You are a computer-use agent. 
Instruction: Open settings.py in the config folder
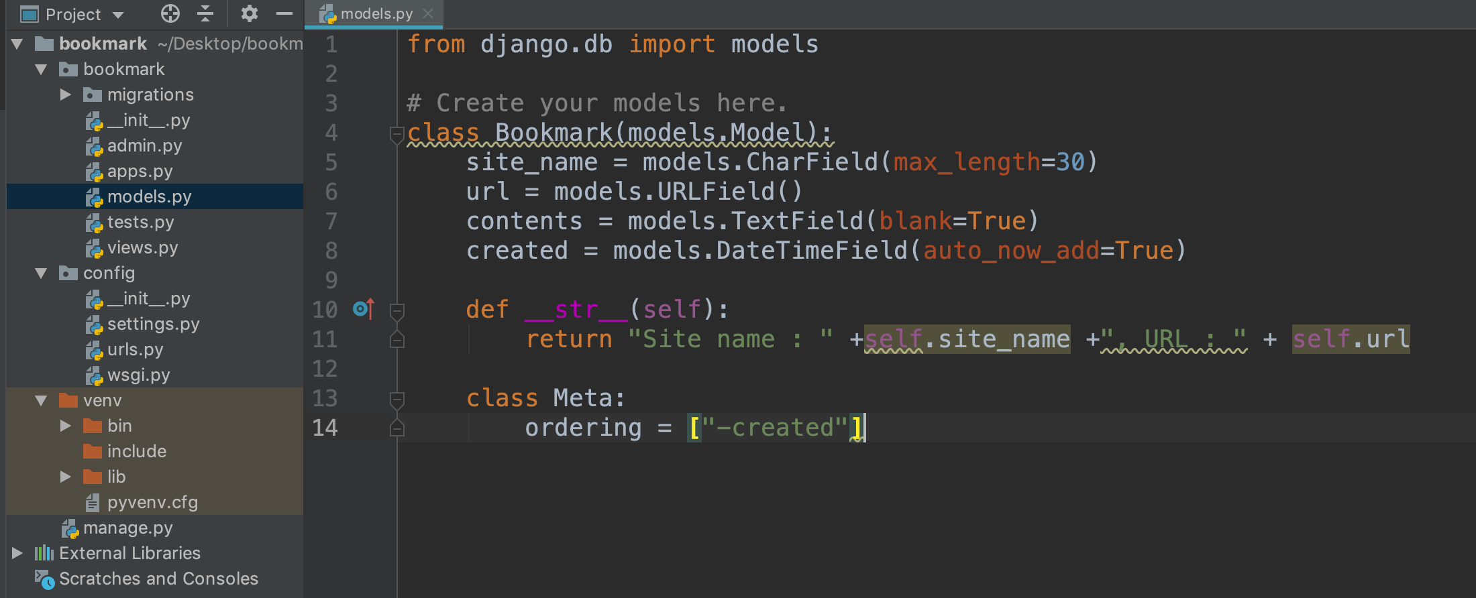153,324
